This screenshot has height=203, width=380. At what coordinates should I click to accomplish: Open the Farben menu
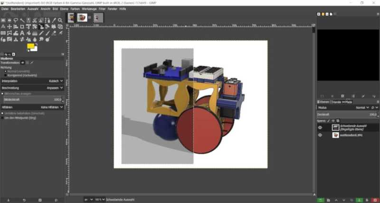tap(75, 9)
